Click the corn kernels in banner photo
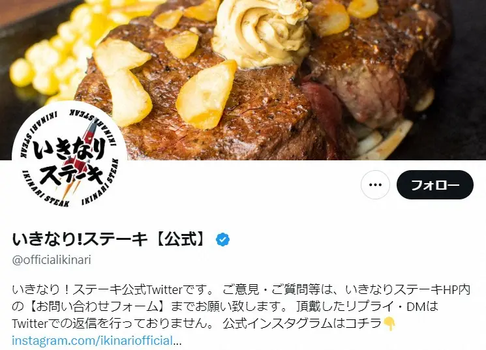 click(59, 53)
